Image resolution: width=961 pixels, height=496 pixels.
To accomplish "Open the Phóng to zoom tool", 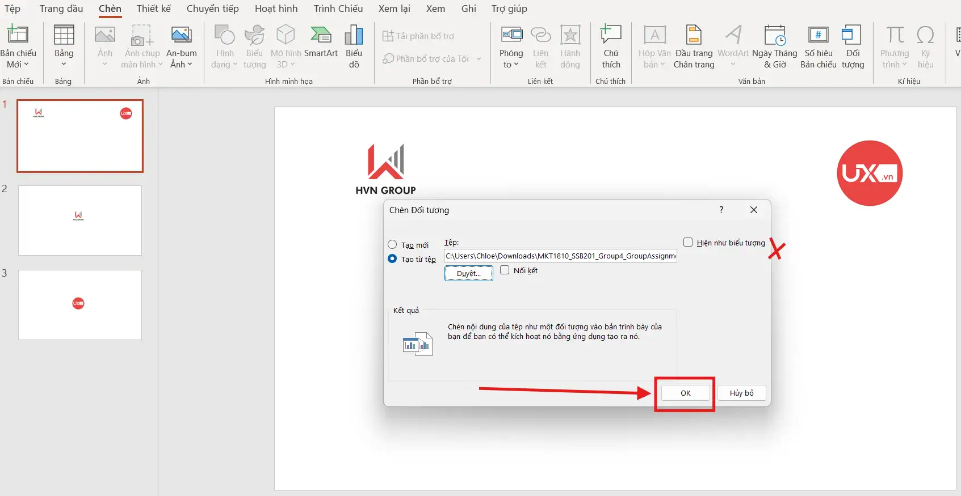I will [x=511, y=35].
